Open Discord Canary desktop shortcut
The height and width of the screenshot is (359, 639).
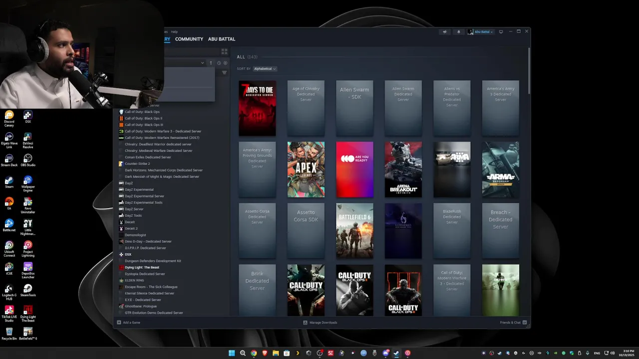click(9, 119)
